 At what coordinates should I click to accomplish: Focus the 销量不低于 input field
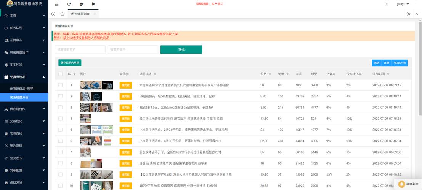coord(133,50)
